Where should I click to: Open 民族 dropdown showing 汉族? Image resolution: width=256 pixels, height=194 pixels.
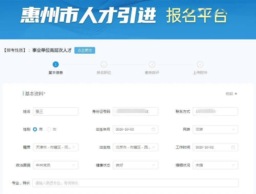(x=215, y=129)
